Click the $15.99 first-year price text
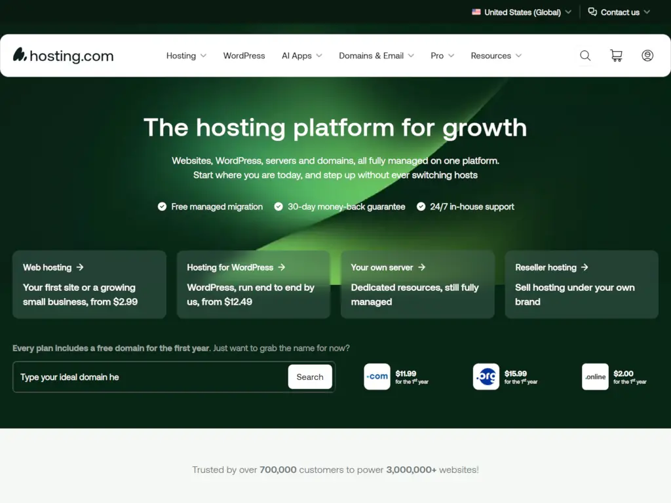 [x=515, y=373]
